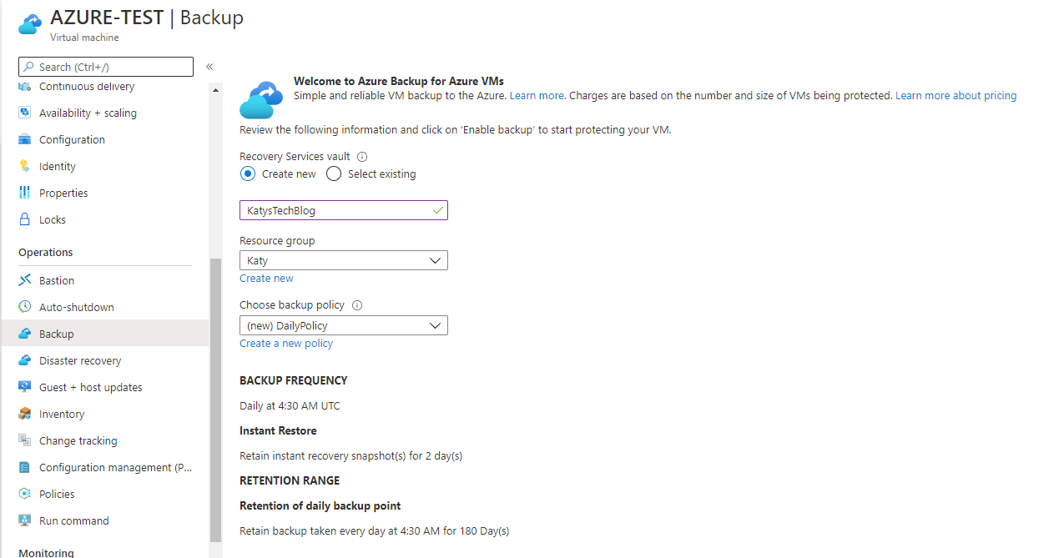
Task: Expand the backup policy dropdown
Action: click(343, 325)
